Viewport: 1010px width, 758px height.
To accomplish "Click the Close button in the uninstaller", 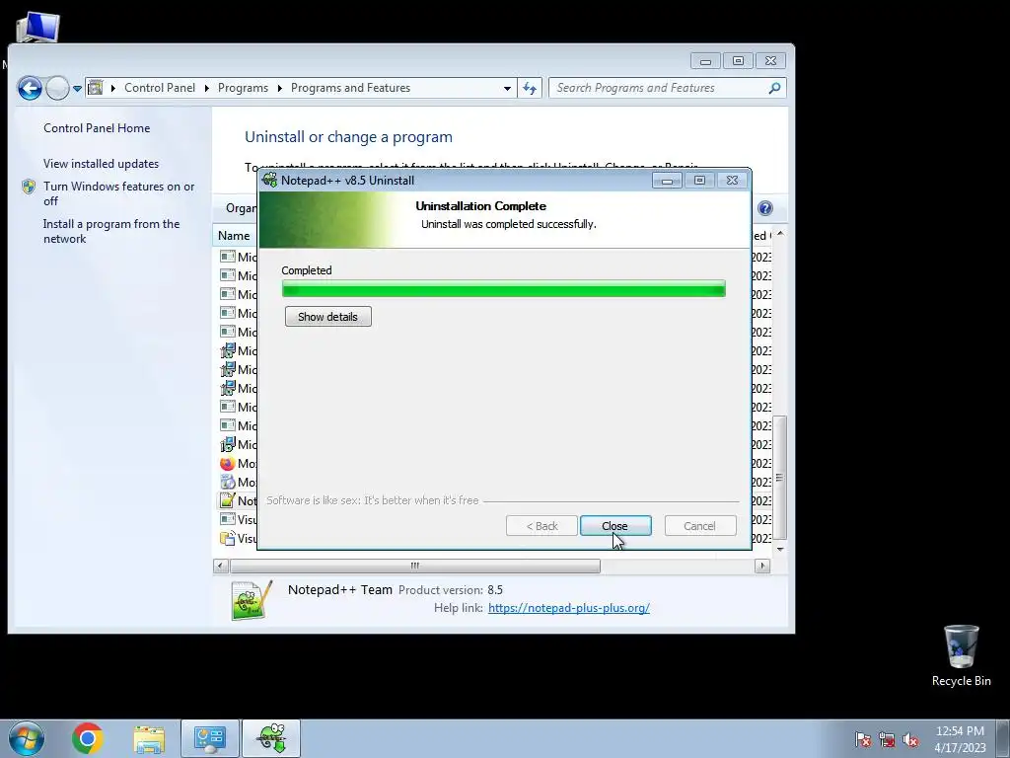I will tap(615, 526).
